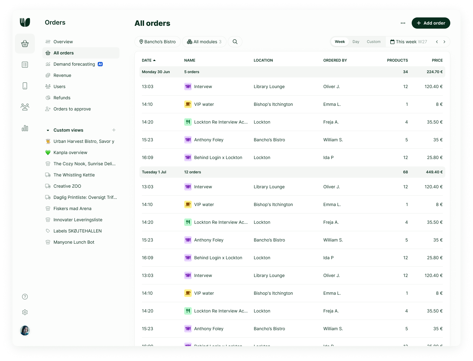Go to next week with right chevron
Screen dimensions: 473x361
tap(444, 42)
